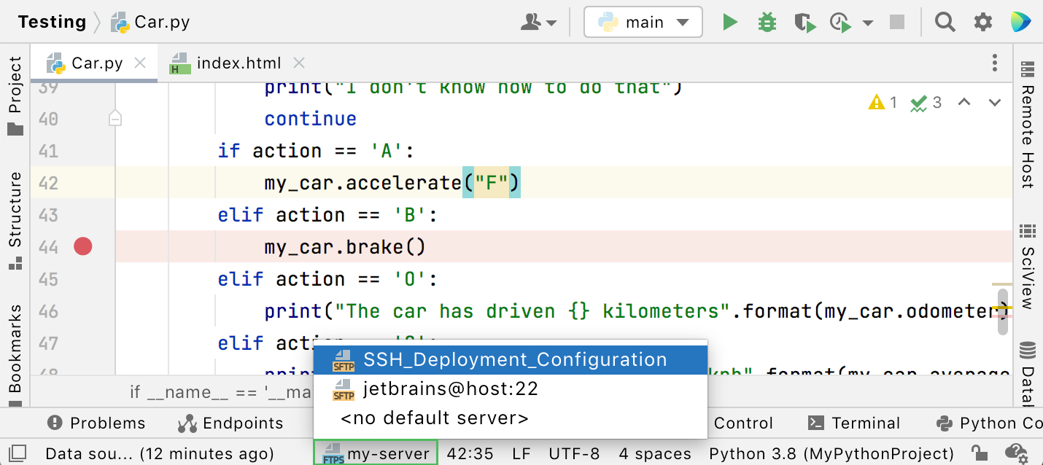The height and width of the screenshot is (465, 1043).
Task: Open IDE settings via gear icon
Action: point(982,22)
